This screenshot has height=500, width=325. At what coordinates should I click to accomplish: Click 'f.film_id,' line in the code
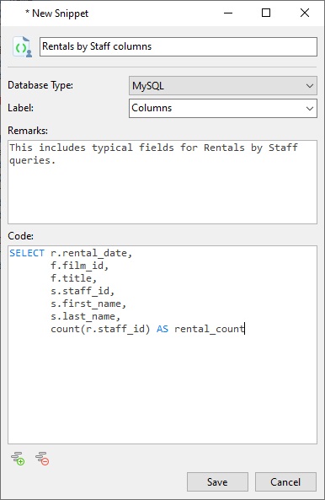click(80, 266)
